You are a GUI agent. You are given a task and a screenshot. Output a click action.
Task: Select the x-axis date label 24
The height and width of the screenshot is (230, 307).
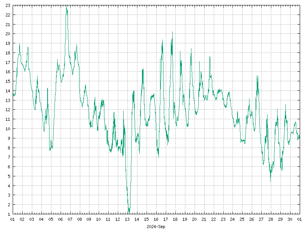pos(232,219)
